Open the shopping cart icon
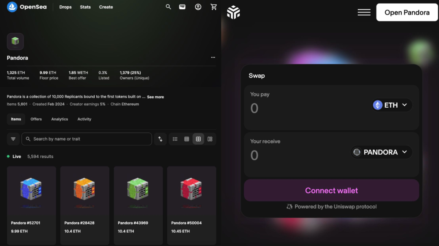This screenshot has height=246, width=439. [214, 7]
